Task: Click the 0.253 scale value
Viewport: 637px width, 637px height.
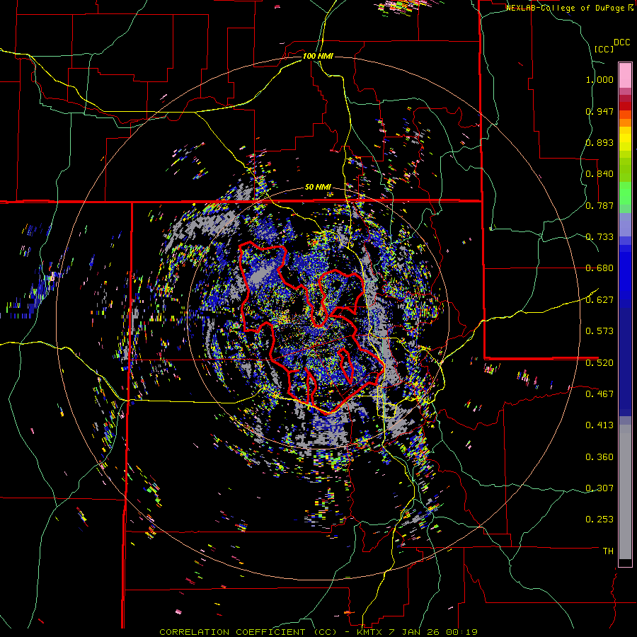Action: [x=599, y=520]
